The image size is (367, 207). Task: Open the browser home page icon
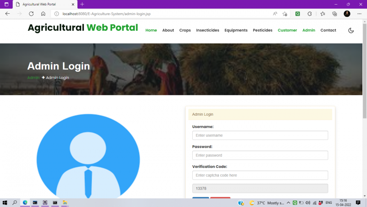(43, 14)
